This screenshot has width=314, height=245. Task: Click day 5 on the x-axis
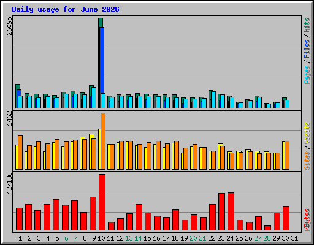click(x=57, y=238)
